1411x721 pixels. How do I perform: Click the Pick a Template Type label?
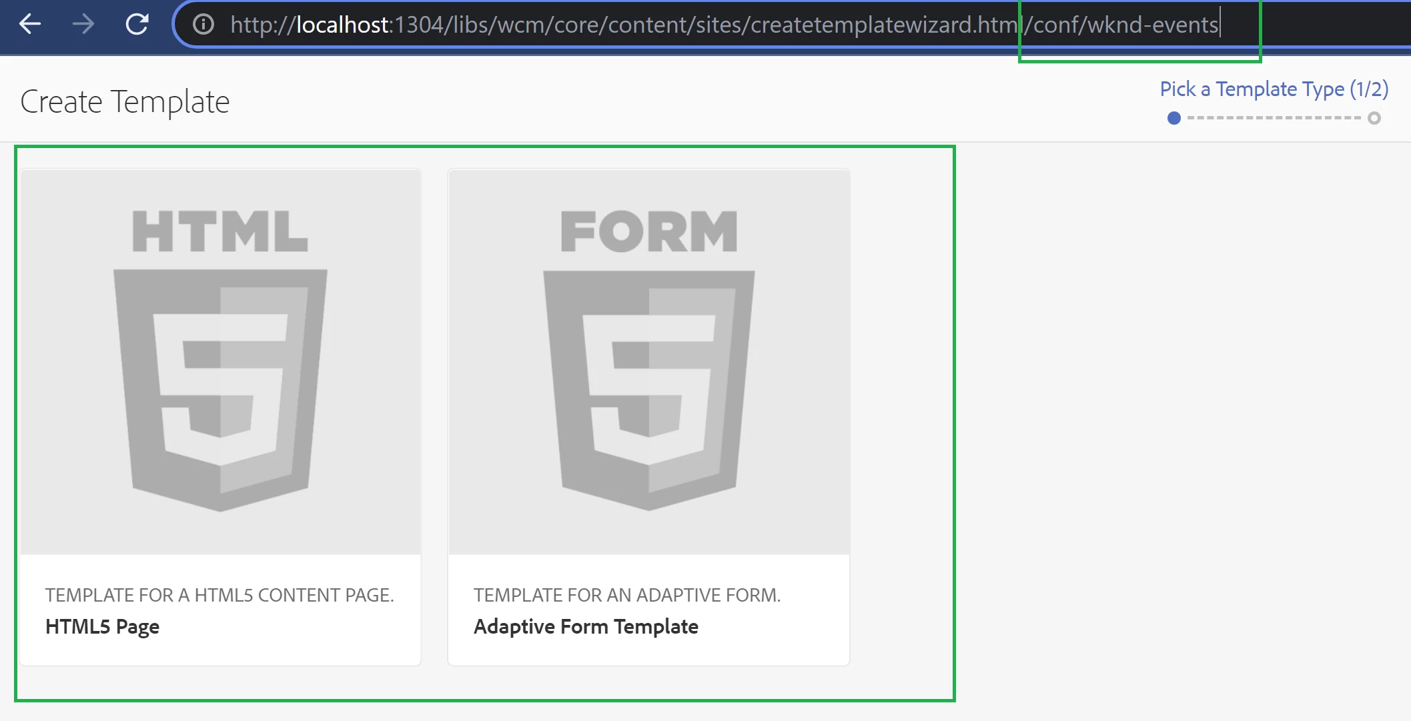[x=1274, y=89]
